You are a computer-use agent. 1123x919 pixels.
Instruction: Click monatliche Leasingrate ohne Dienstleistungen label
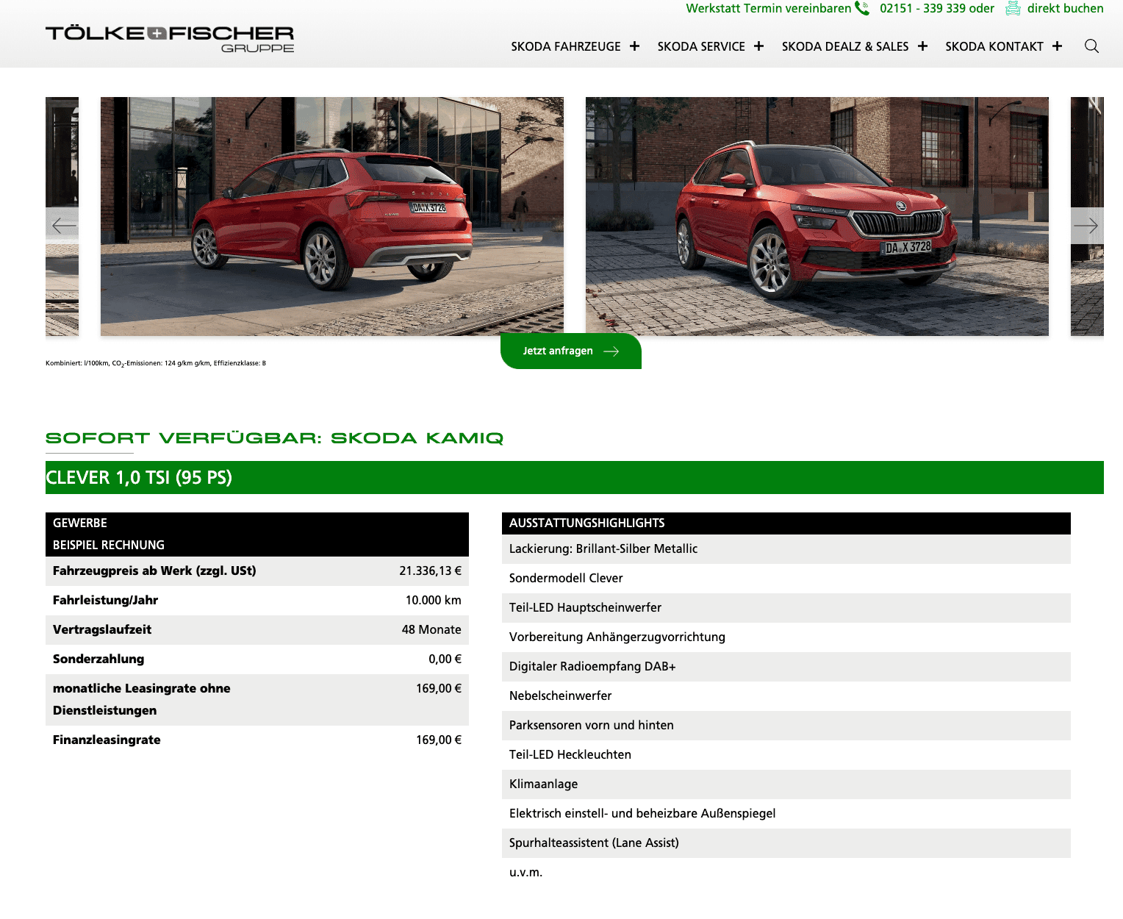pyautogui.click(x=141, y=699)
